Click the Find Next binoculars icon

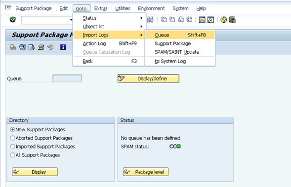click(150, 19)
